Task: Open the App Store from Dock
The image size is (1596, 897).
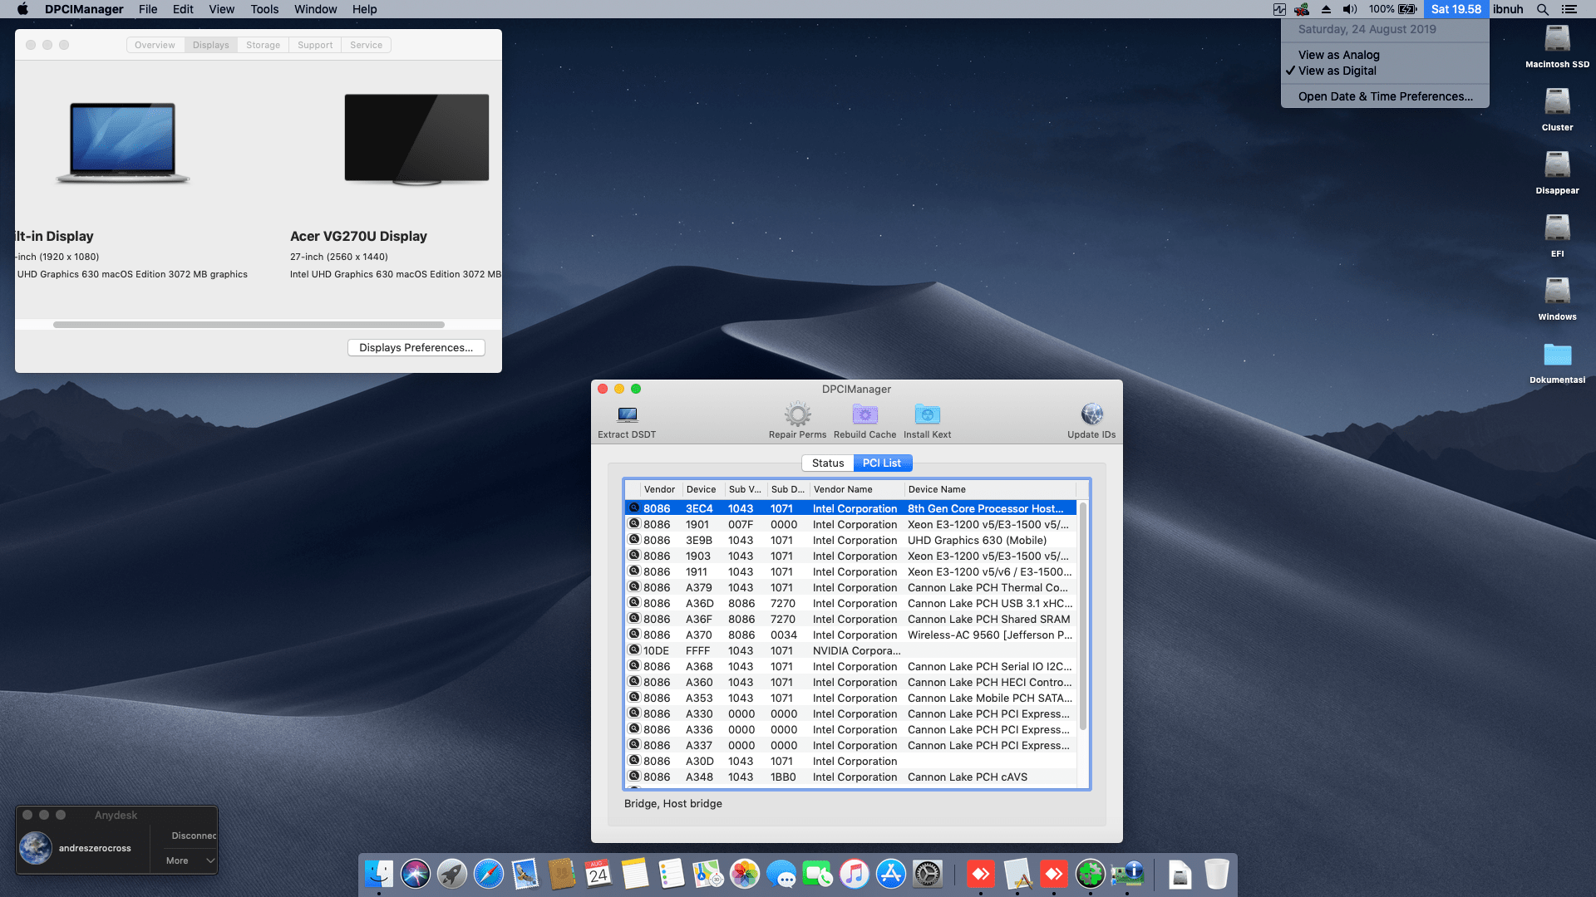Action: [x=891, y=874]
